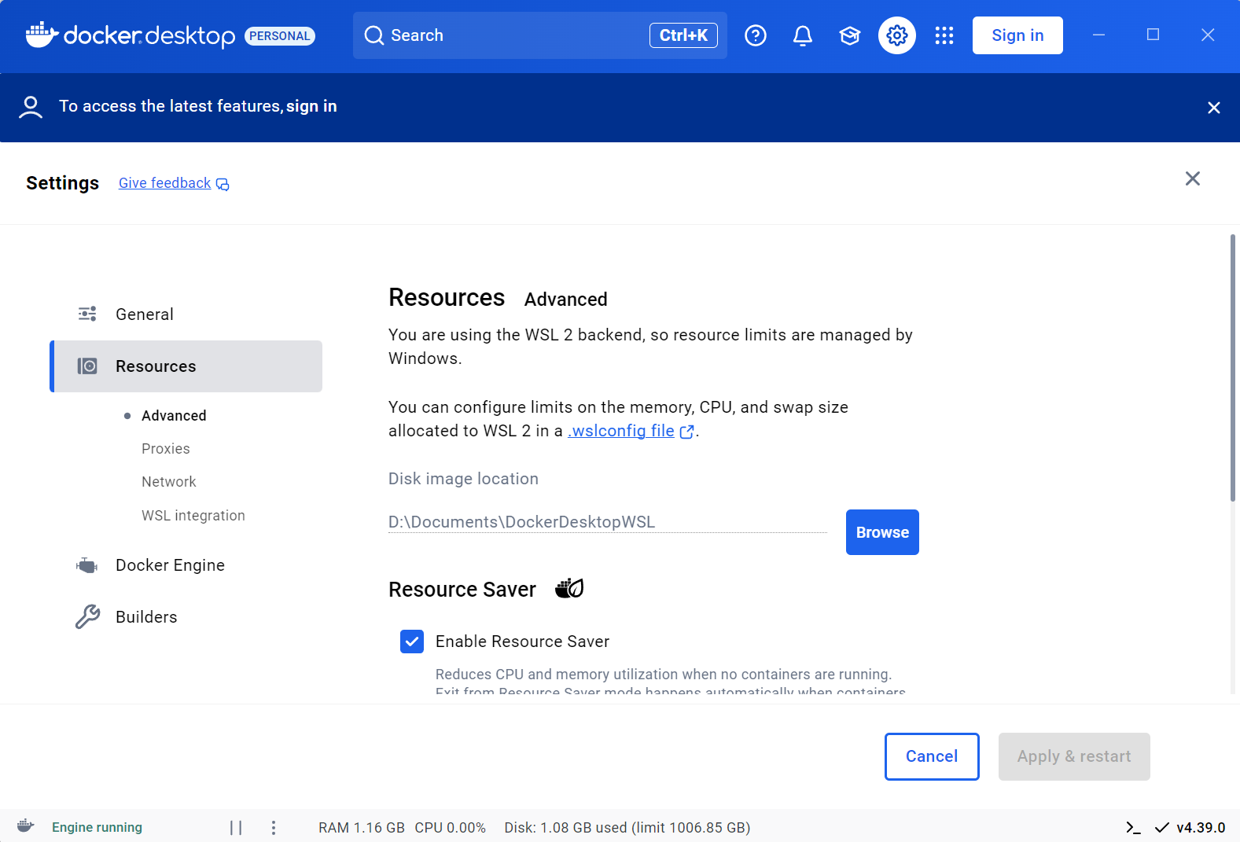The height and width of the screenshot is (842, 1240).
Task: Click sign in link in banner
Action: tap(311, 106)
